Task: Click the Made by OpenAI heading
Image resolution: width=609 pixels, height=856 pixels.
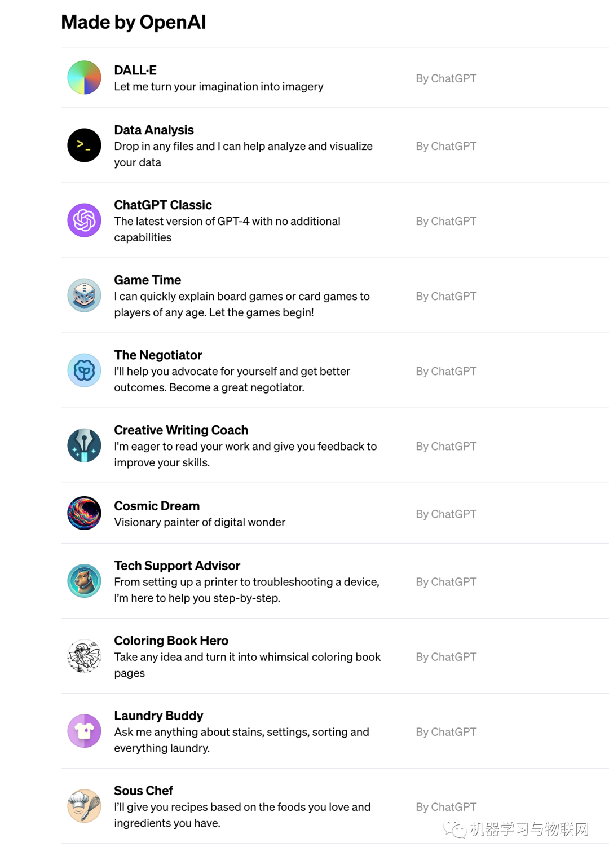Action: [134, 23]
